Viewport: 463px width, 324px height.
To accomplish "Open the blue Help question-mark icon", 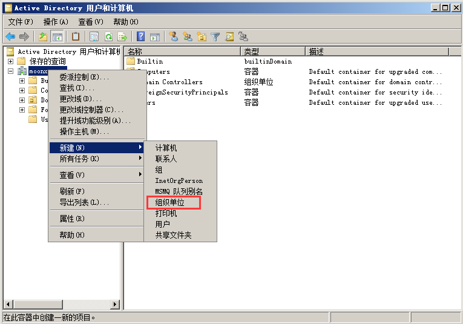I will click(x=141, y=36).
